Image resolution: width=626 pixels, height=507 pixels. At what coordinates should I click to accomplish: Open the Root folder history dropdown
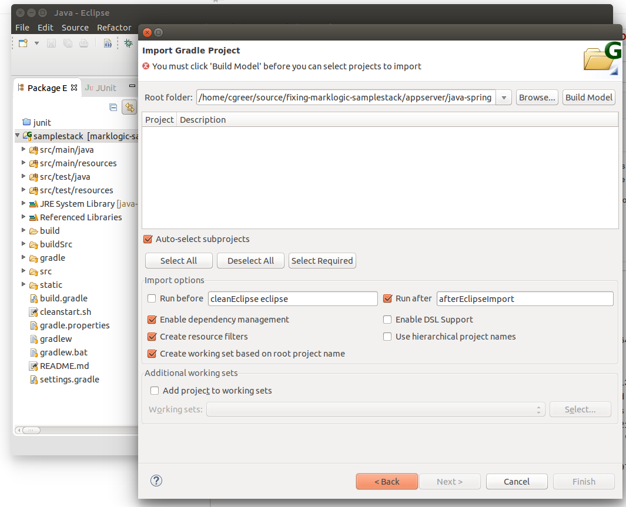tap(503, 97)
